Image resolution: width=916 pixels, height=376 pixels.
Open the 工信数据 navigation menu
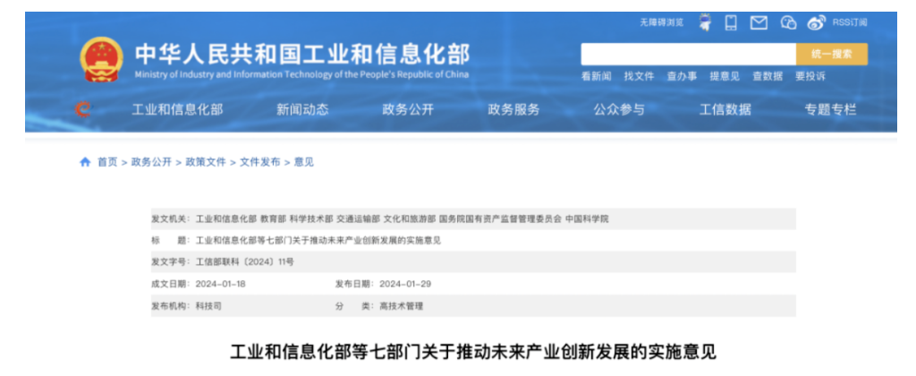pyautogui.click(x=725, y=109)
